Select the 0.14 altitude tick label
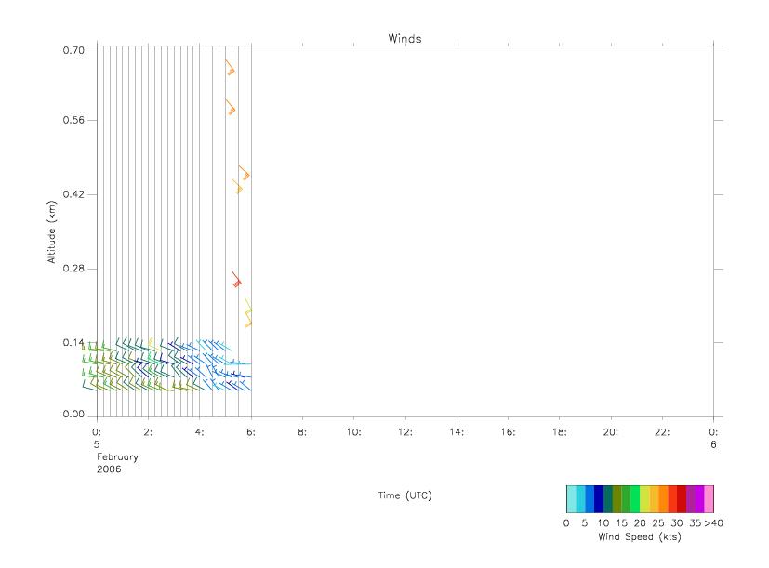This screenshot has width=769, height=568. 73,343
